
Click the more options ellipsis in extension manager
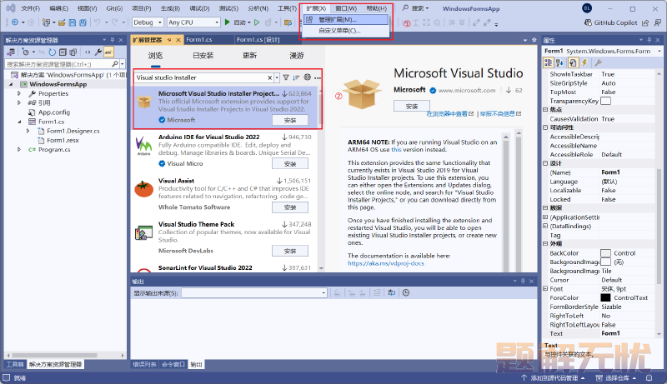pyautogui.click(x=318, y=77)
